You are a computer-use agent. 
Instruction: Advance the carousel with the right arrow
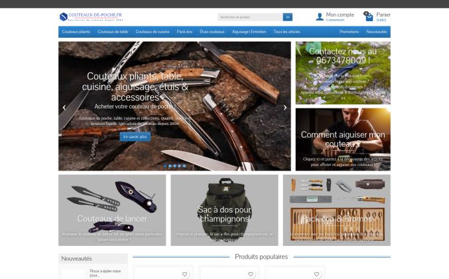click(285, 108)
